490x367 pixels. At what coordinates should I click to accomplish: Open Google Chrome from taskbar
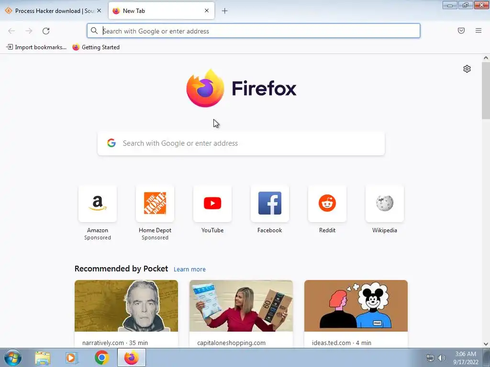101,357
